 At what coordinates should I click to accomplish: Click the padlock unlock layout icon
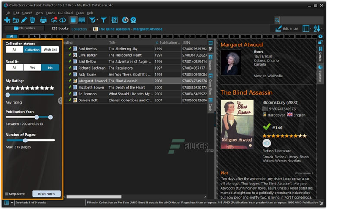pos(320,42)
